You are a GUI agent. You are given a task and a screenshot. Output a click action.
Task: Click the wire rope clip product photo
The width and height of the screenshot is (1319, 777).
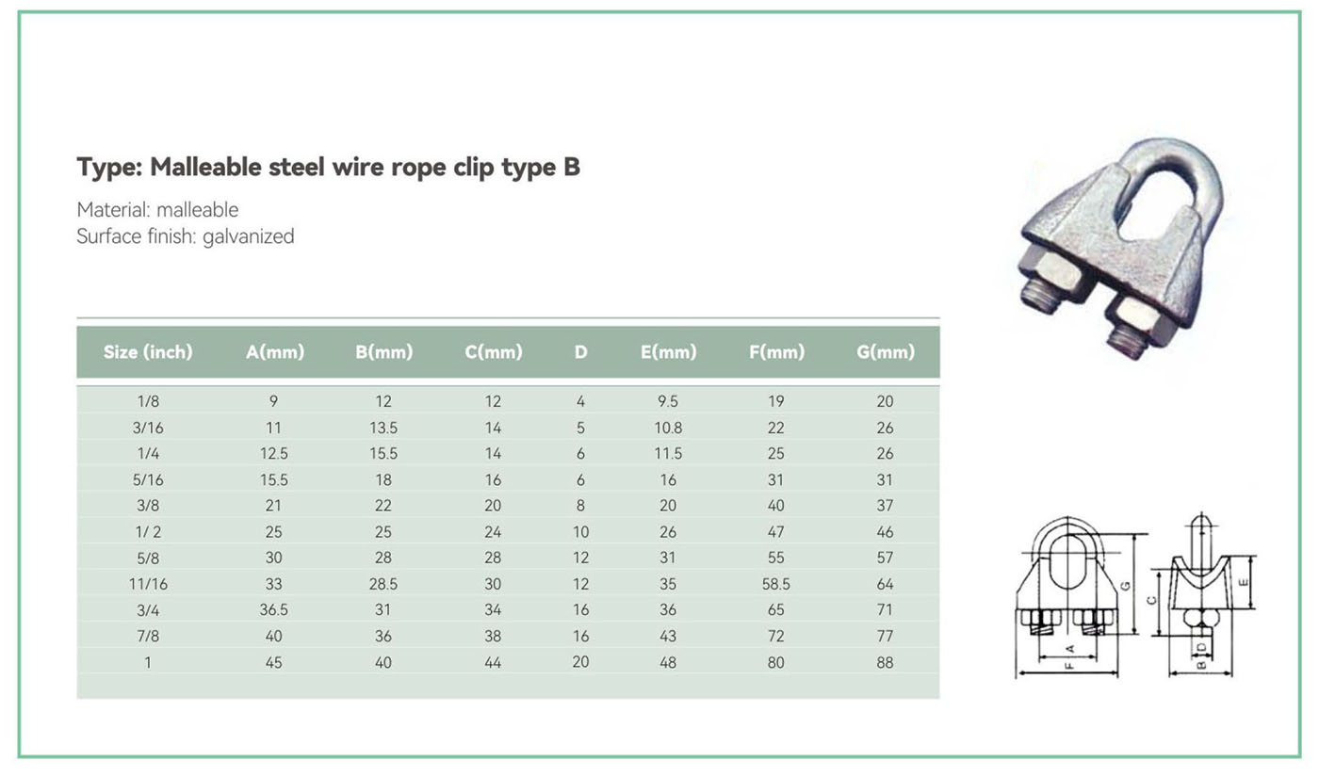pos(1120,250)
